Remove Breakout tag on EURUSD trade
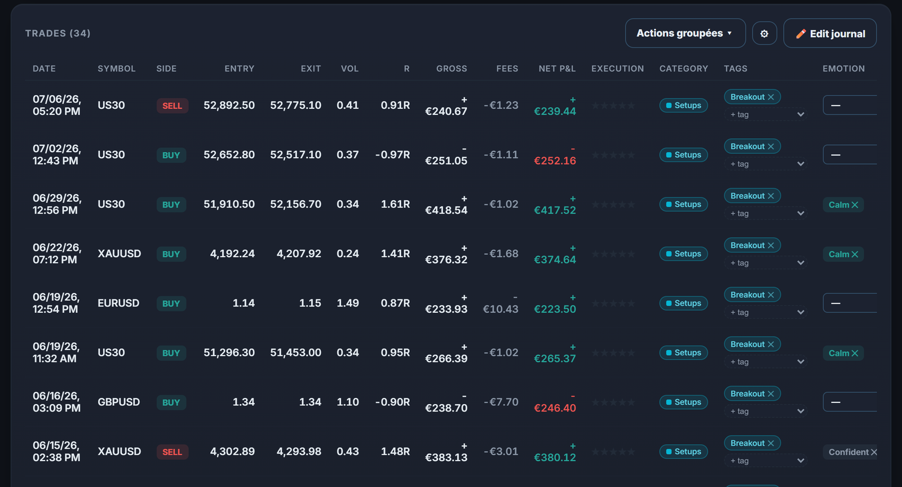Viewport: 902px width, 487px height. pos(771,295)
